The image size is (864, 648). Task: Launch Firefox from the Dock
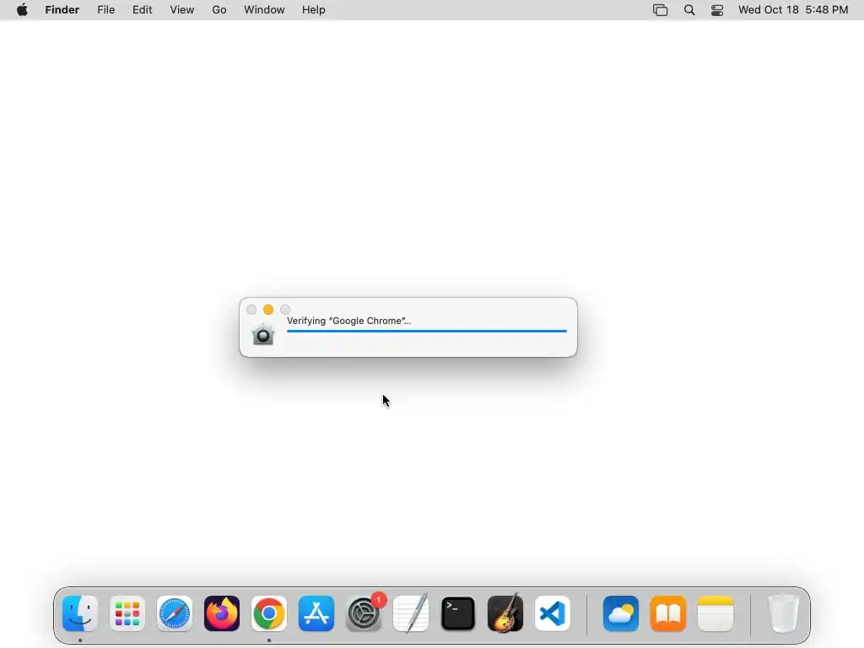pos(222,613)
